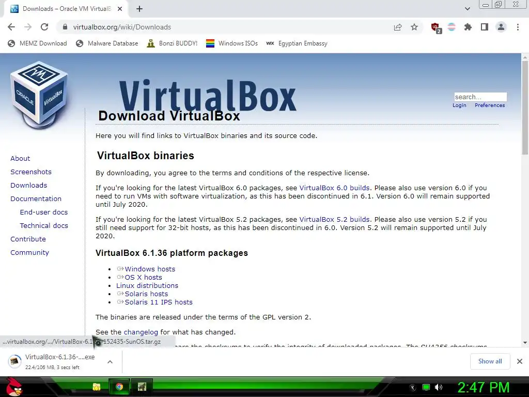Download the Windows hosts package

tap(150, 269)
